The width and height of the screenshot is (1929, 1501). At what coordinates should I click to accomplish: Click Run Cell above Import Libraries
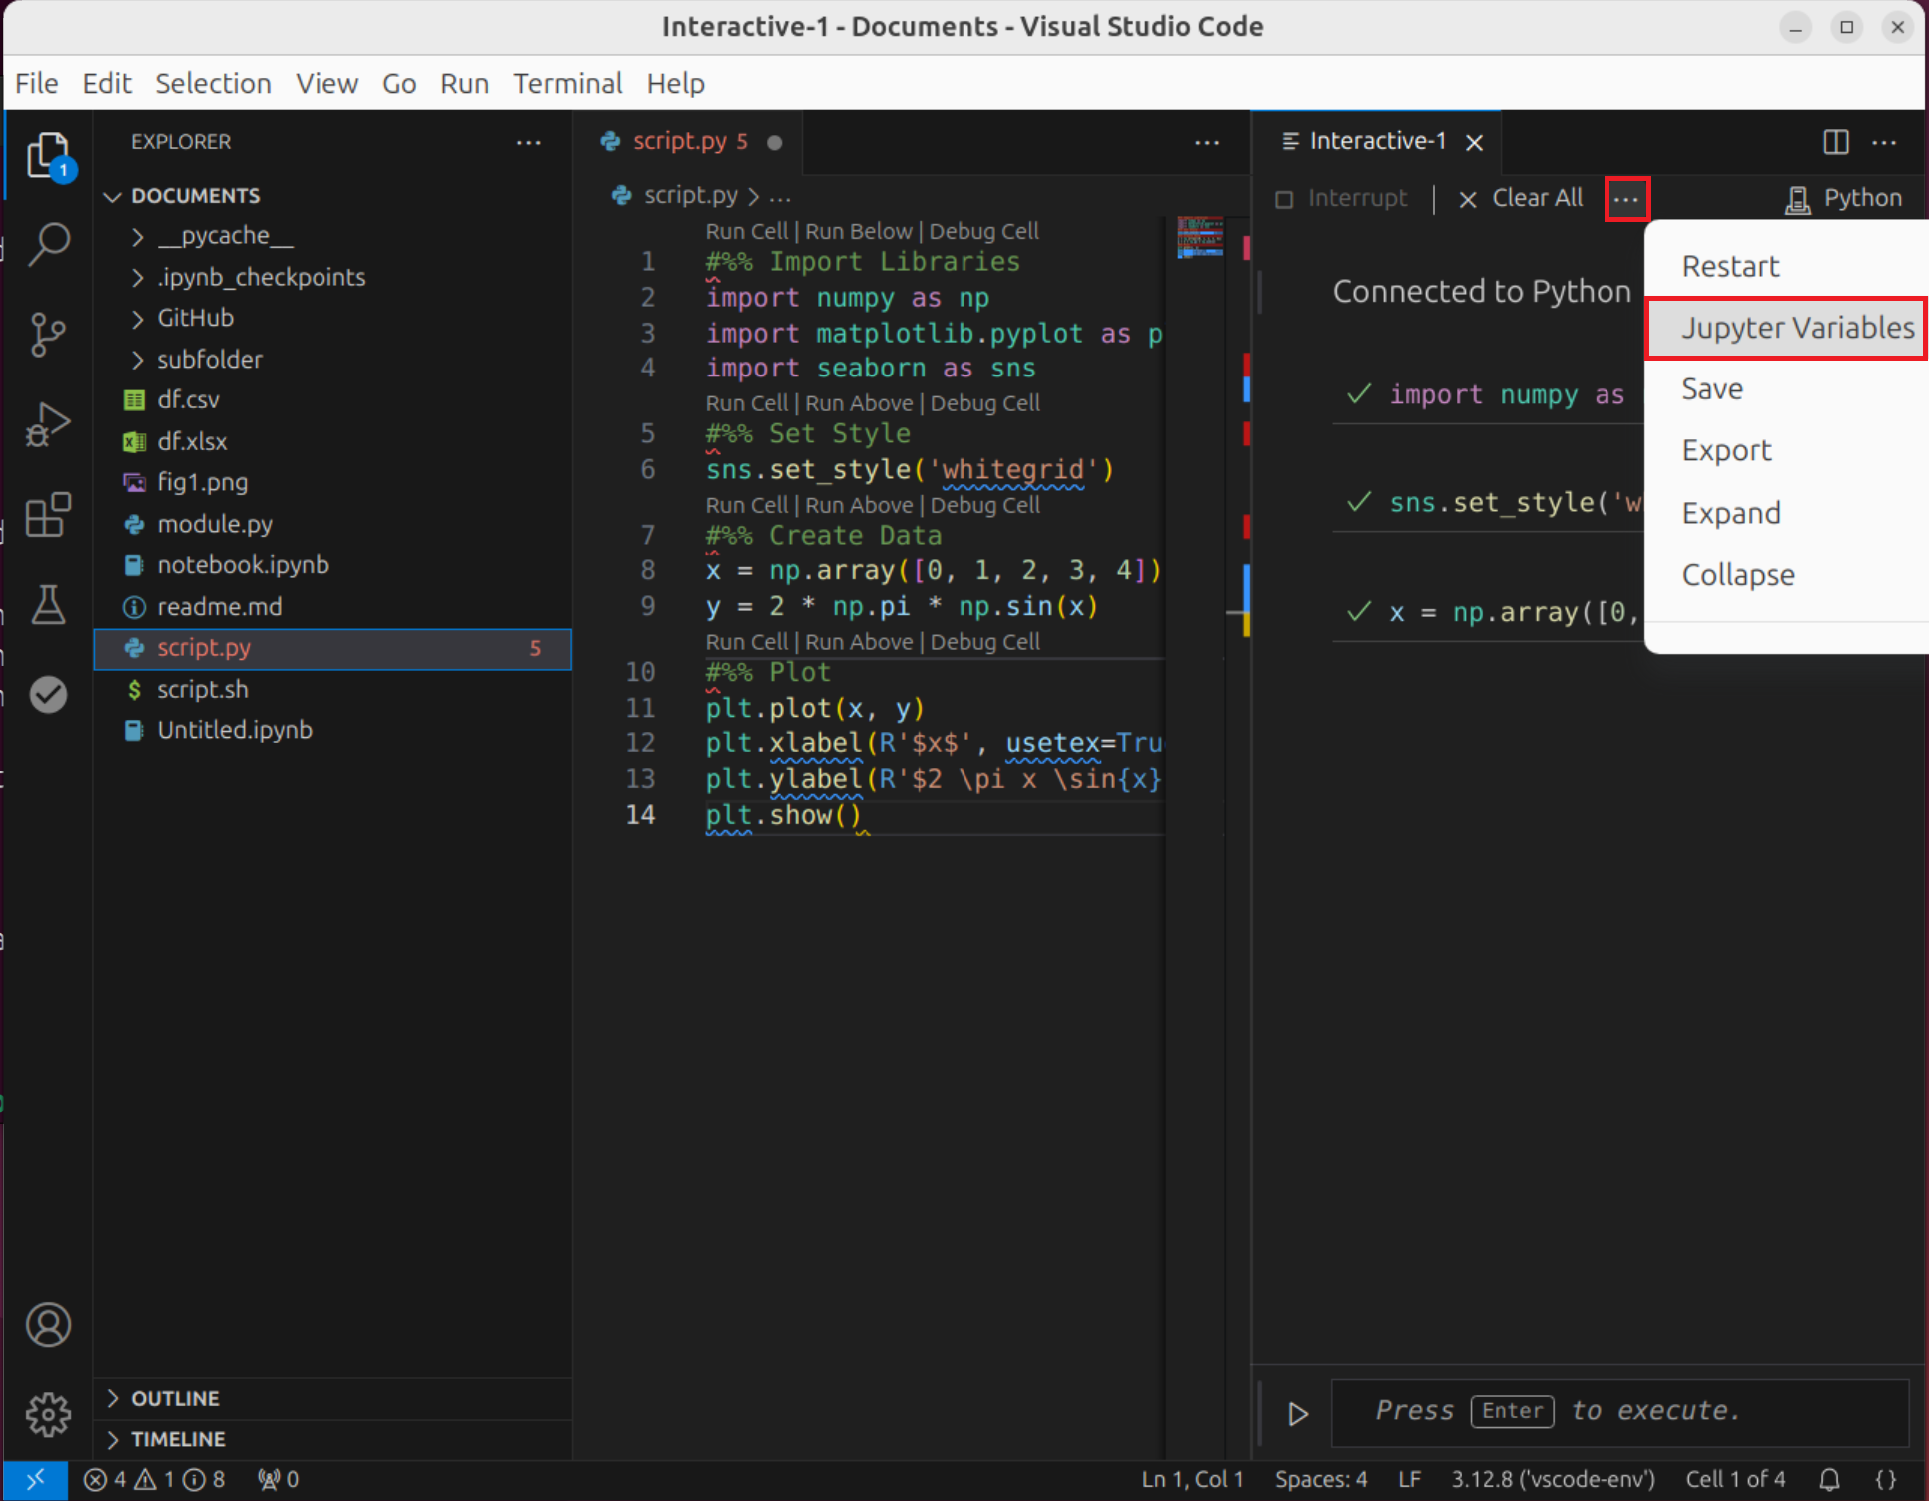tap(746, 232)
